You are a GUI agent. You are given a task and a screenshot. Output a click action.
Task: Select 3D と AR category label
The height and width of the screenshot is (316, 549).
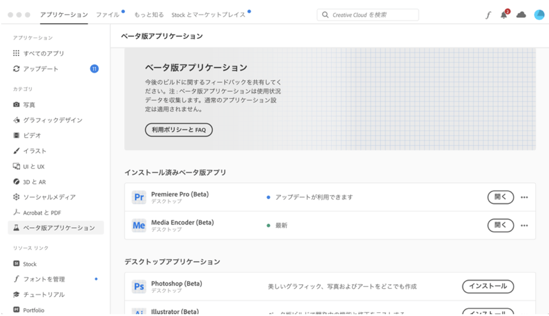pyautogui.click(x=34, y=182)
